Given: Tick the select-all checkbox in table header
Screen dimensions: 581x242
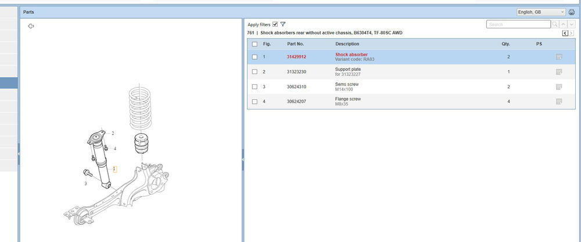Looking at the screenshot, I should click(254, 44).
